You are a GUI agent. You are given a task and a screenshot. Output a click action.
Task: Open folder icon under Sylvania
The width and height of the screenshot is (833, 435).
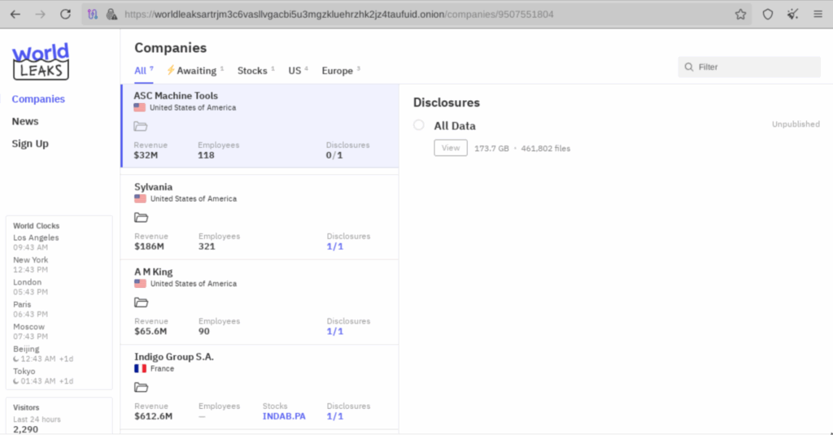141,218
